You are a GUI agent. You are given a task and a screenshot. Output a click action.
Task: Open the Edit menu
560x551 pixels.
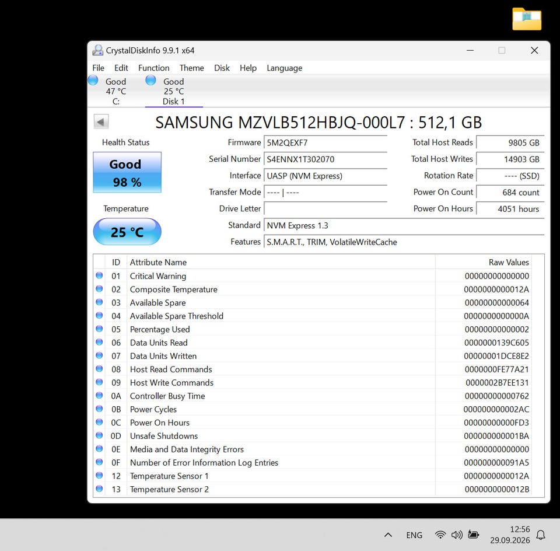(121, 68)
